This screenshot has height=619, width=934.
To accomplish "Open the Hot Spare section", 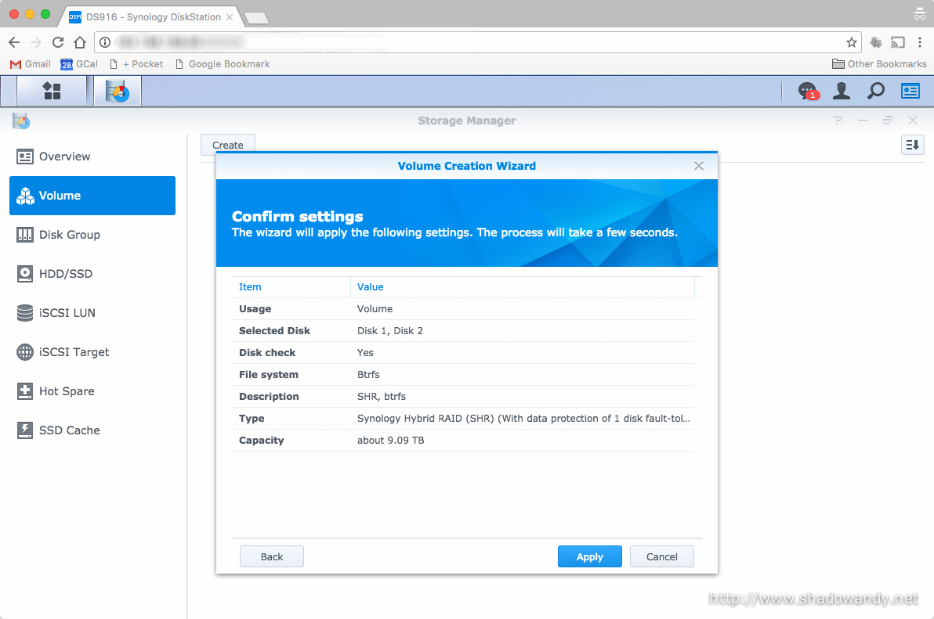I will tap(92, 391).
